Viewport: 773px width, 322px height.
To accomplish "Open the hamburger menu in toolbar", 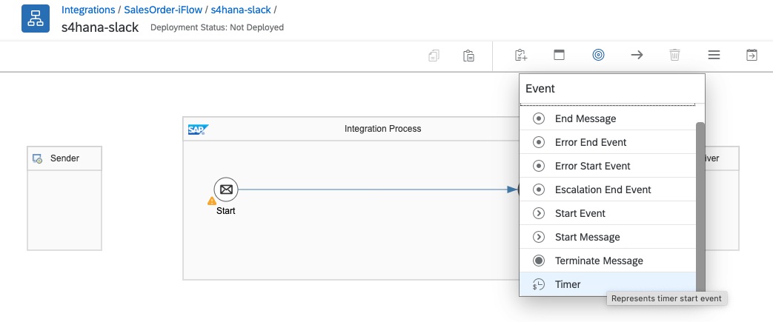I will pos(714,55).
